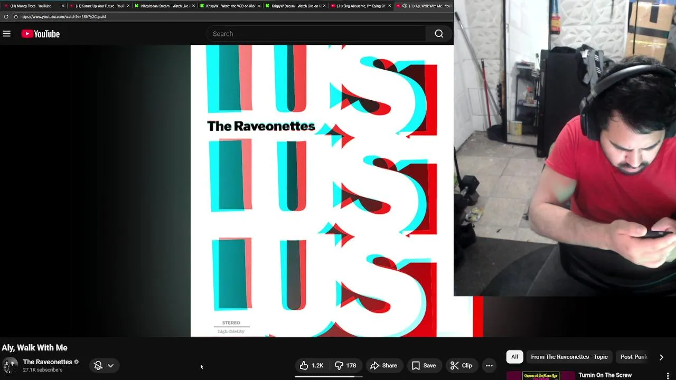Open the Turnin On The Screw thumbnail
This screenshot has height=380, width=676.
pyautogui.click(x=541, y=376)
